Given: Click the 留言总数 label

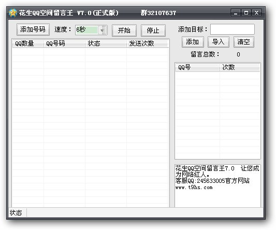Looking at the screenshot, I should tap(205, 54).
